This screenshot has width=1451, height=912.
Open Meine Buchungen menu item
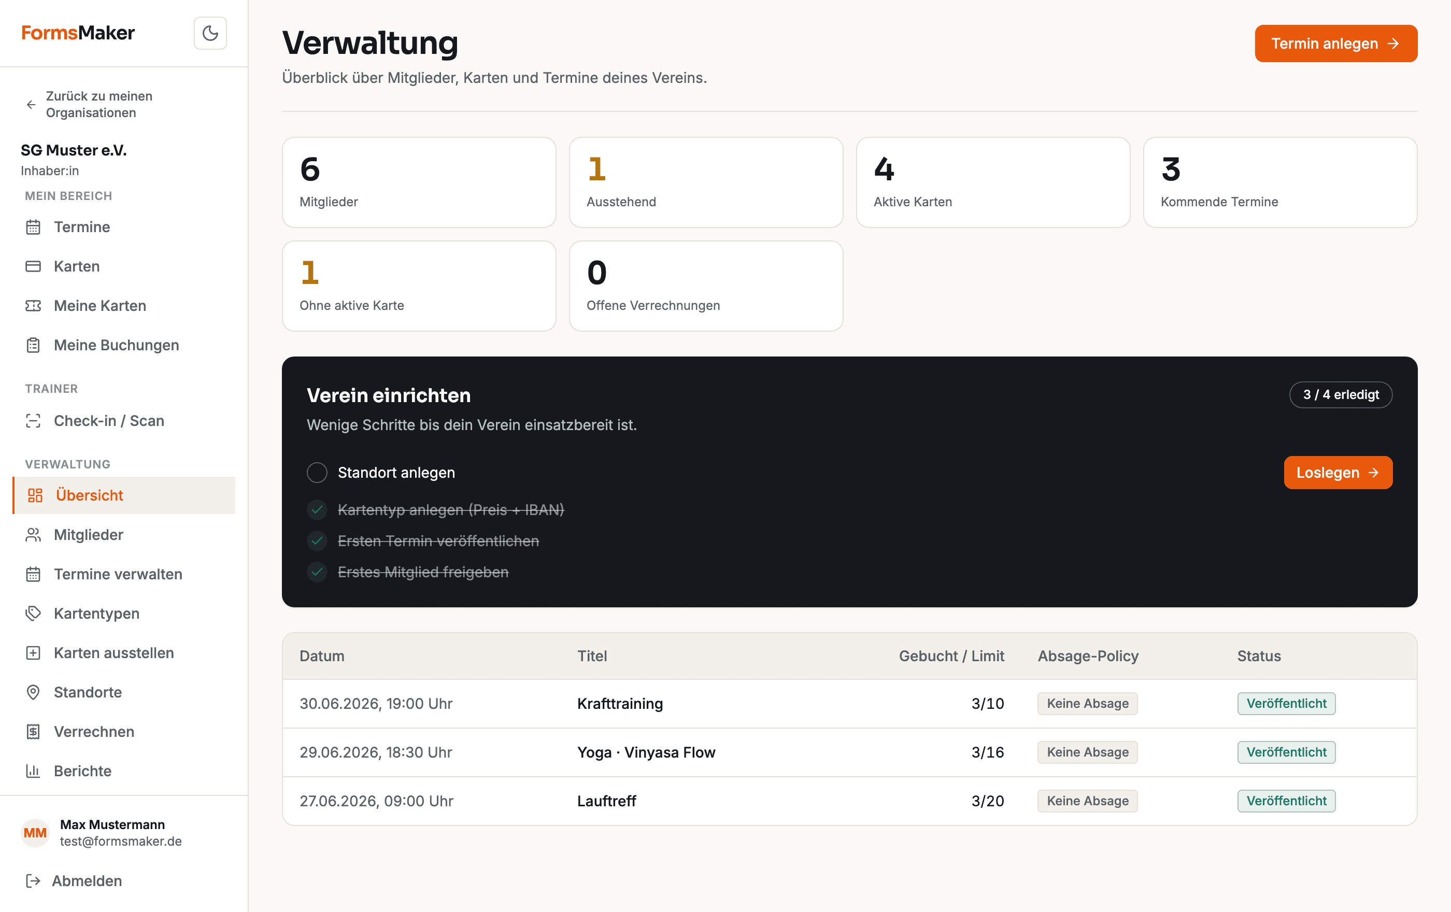click(123, 345)
